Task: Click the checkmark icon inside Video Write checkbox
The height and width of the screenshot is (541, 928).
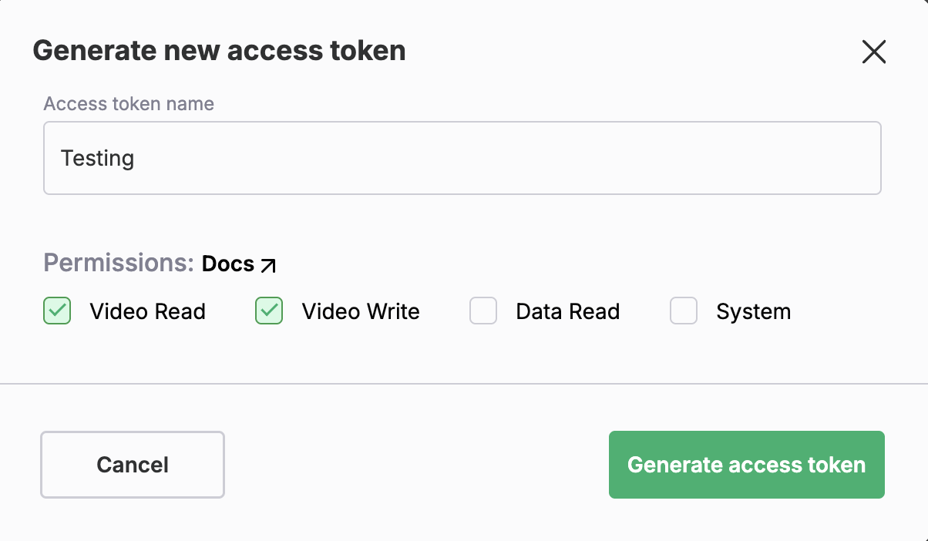Action: point(267,311)
